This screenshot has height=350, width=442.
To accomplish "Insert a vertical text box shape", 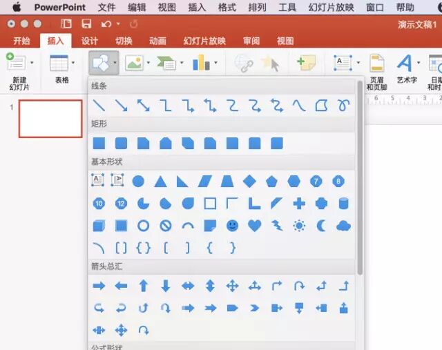I will click(x=117, y=179).
